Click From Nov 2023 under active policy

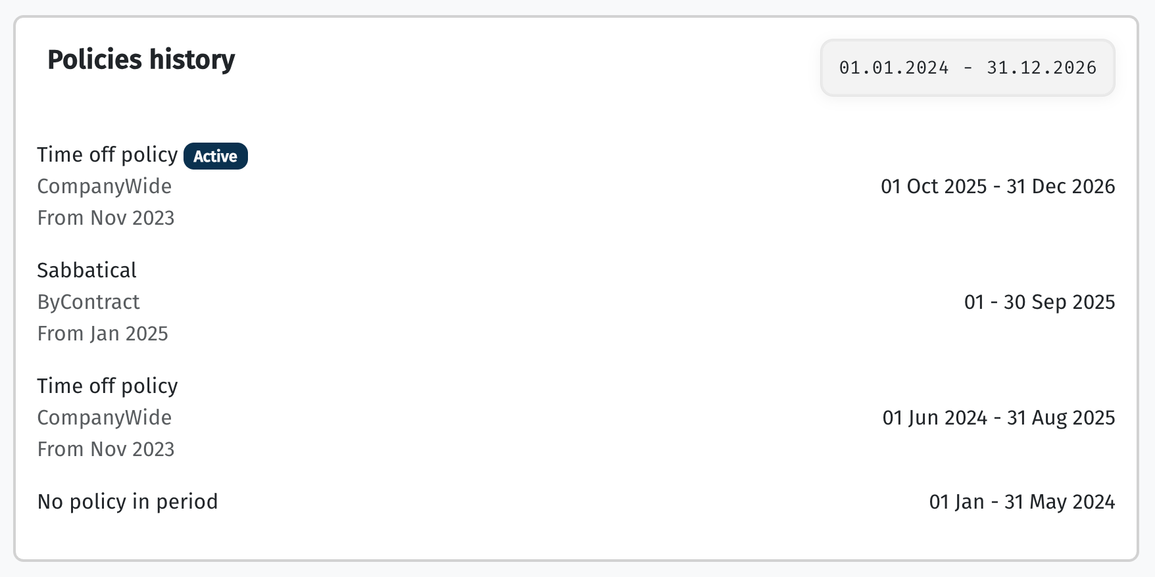pyautogui.click(x=105, y=218)
